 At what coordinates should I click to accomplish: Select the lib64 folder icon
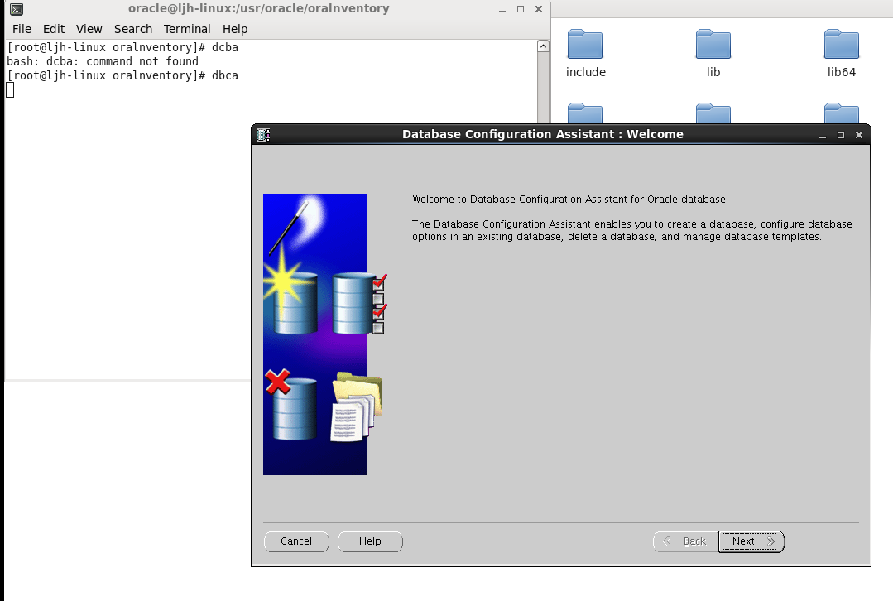pyautogui.click(x=841, y=44)
